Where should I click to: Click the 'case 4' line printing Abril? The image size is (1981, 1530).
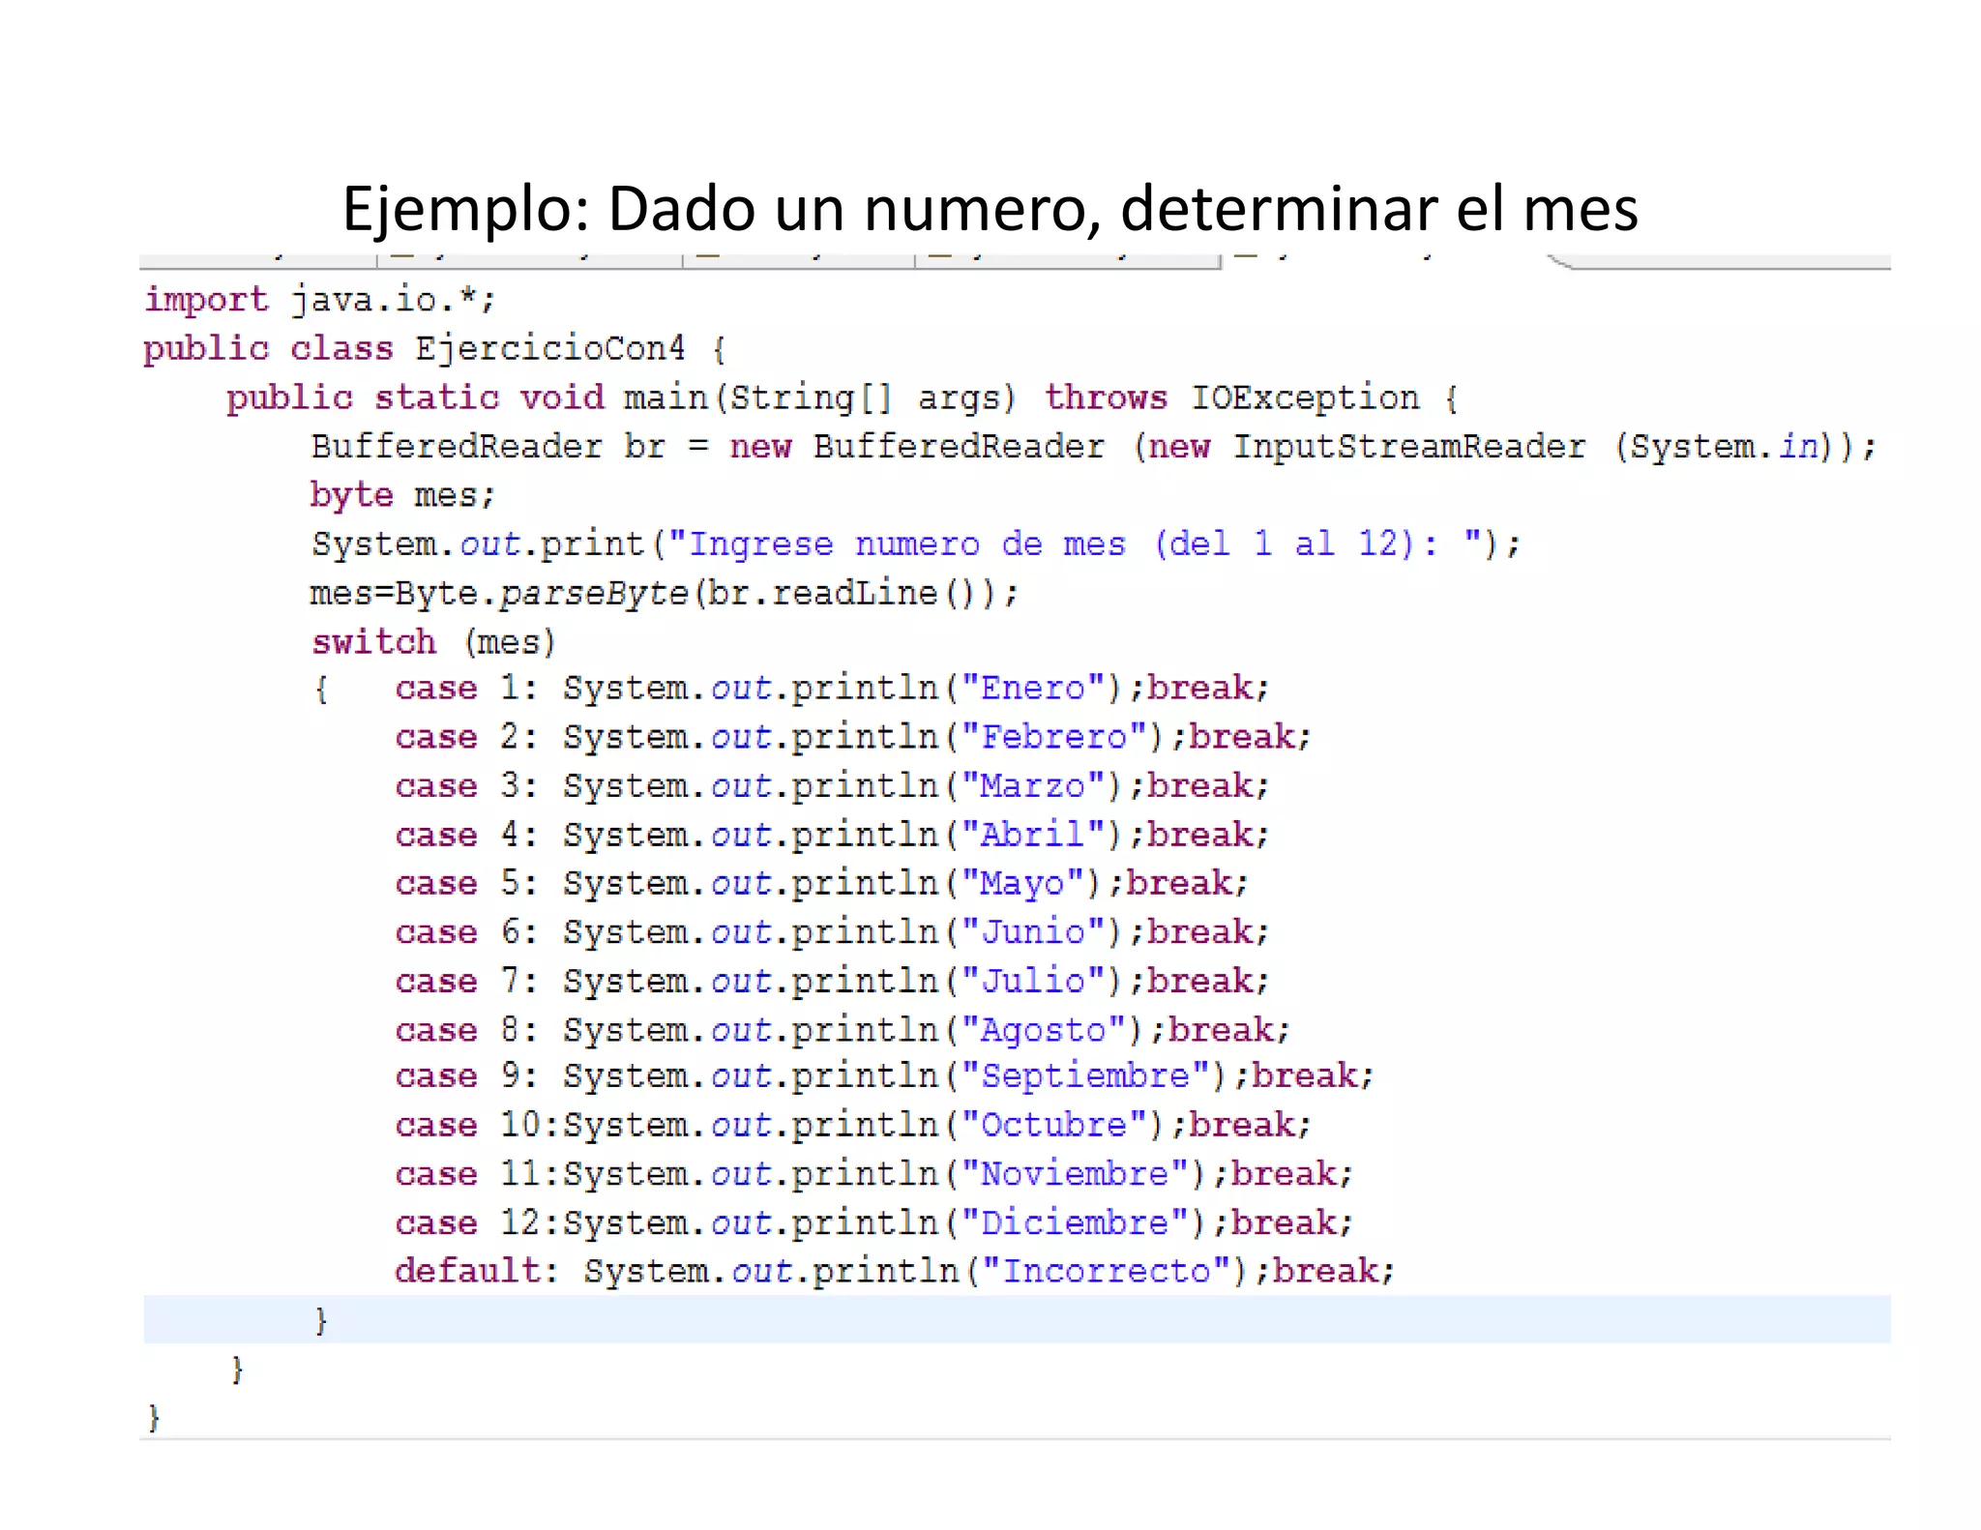[832, 835]
